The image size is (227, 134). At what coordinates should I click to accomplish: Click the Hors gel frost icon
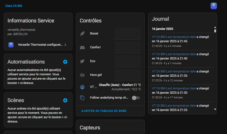tap(82, 75)
